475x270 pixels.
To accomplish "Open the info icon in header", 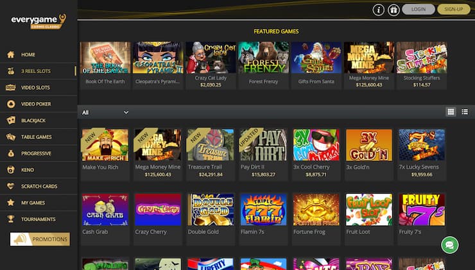I will coord(378,10).
